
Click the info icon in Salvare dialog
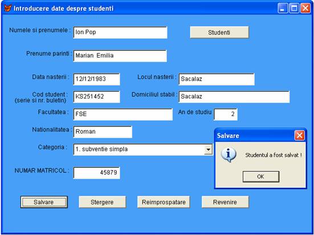[229, 155]
